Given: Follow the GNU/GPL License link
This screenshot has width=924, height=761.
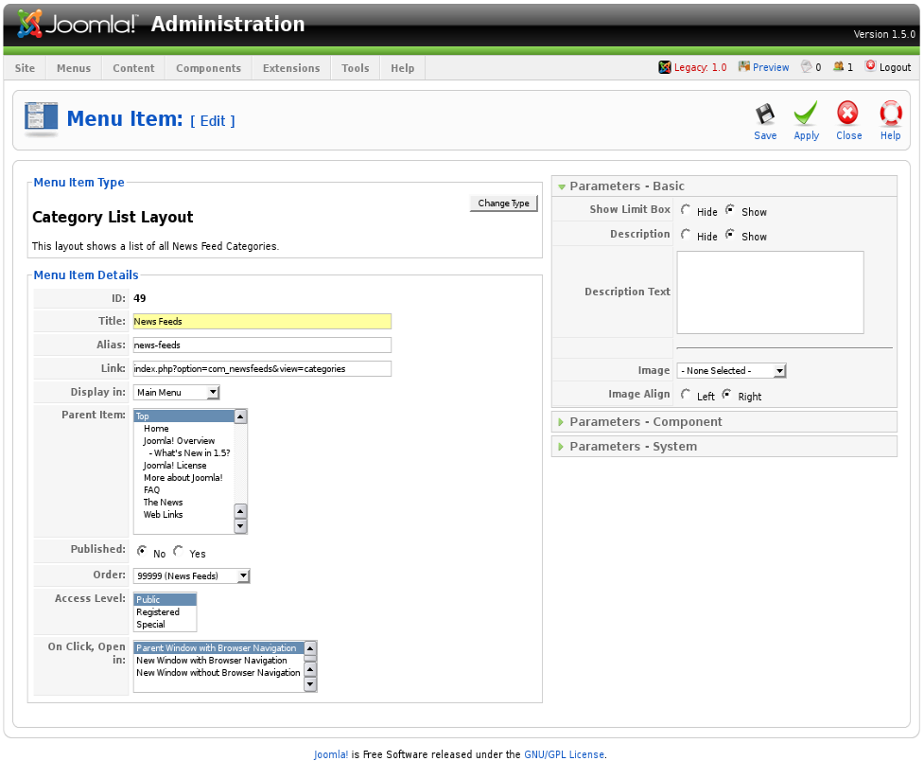Looking at the screenshot, I should pyautogui.click(x=564, y=754).
